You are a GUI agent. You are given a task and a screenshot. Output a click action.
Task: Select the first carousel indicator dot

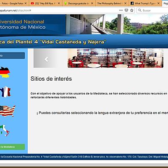click(110, 60)
